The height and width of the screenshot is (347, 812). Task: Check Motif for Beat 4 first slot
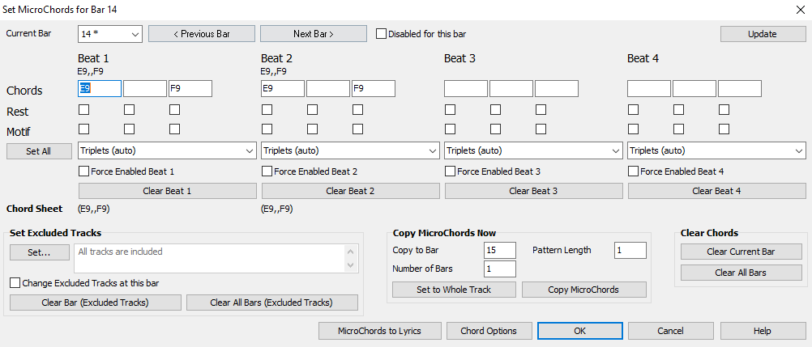(x=633, y=129)
